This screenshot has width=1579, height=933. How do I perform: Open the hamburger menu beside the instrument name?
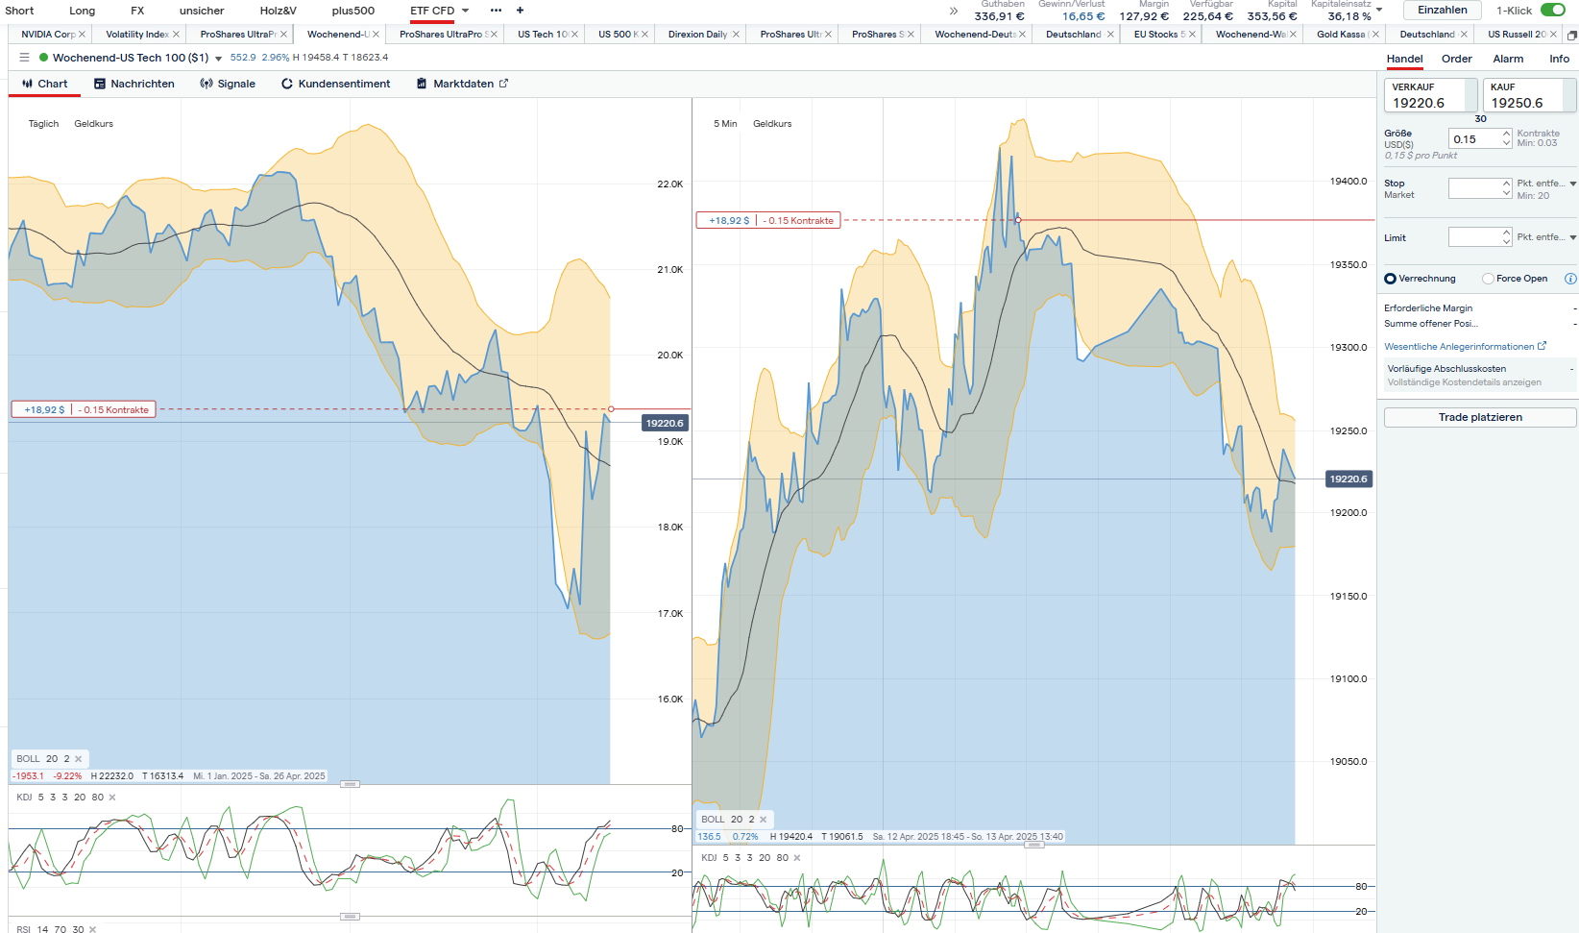tap(24, 58)
